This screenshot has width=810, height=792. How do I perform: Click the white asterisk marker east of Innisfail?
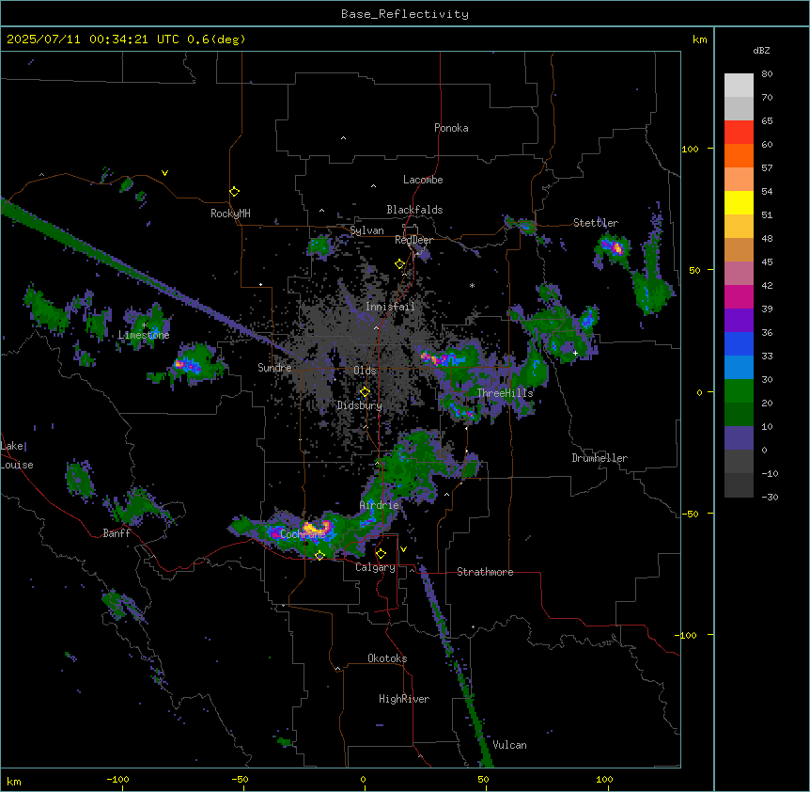coord(472,285)
